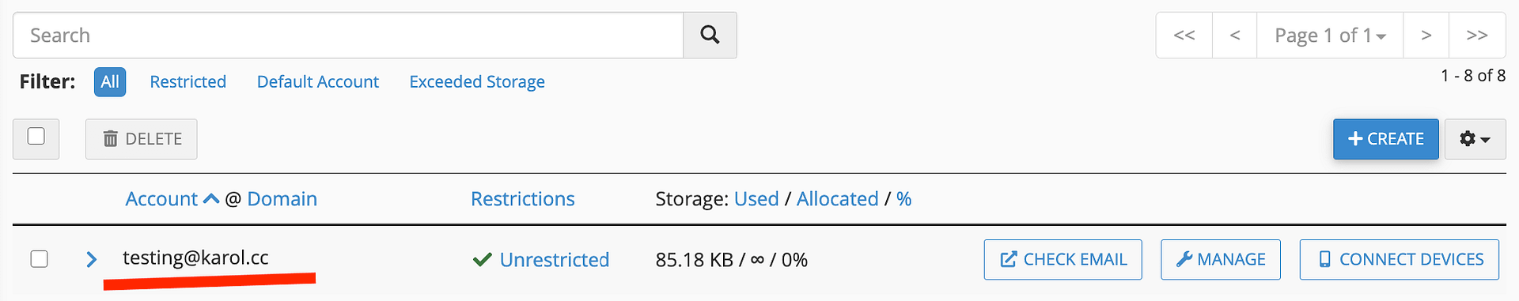This screenshot has width=1519, height=301.
Task: Go to previous page arrow
Action: click(1234, 35)
